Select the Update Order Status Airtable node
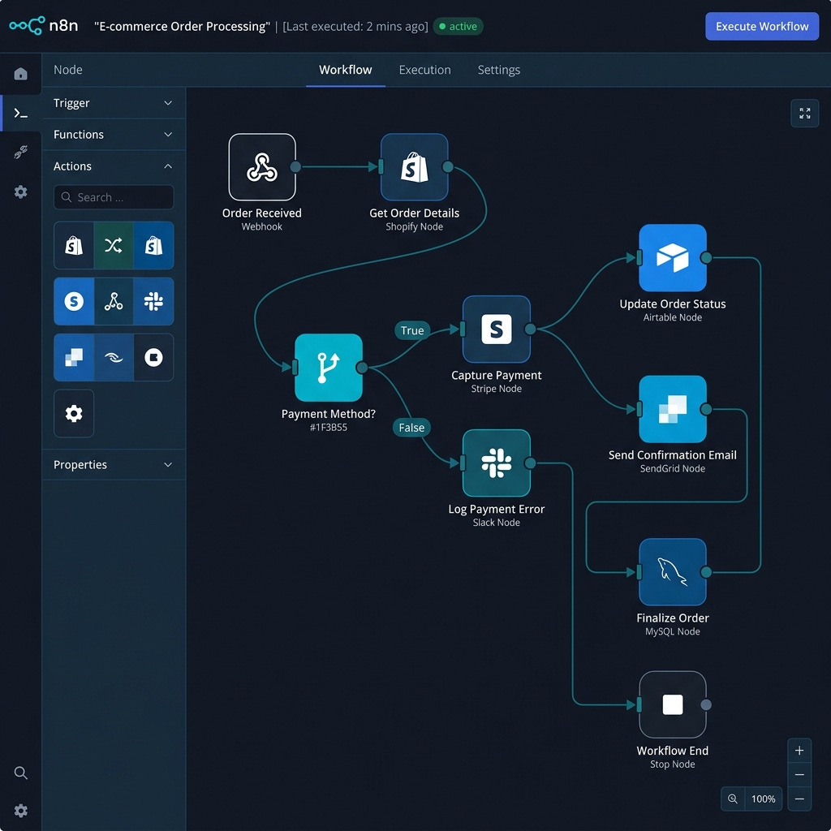This screenshot has height=831, width=831. coord(673,257)
